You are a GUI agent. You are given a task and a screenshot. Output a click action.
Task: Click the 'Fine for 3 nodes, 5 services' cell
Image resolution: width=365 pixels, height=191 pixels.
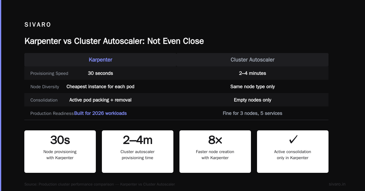pyautogui.click(x=252, y=113)
